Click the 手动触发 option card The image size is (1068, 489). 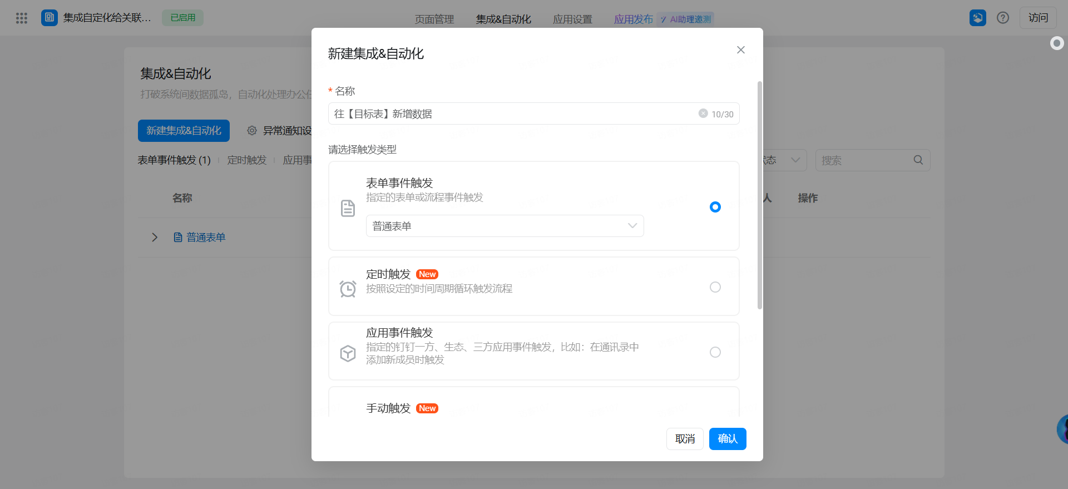[x=534, y=402]
